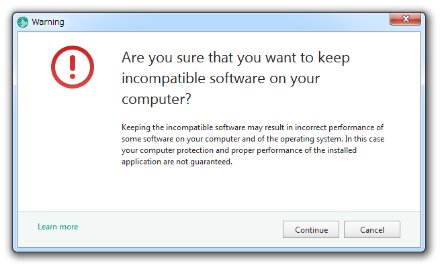Open the Learn more link
This screenshot has height=267, width=440.
point(58,227)
